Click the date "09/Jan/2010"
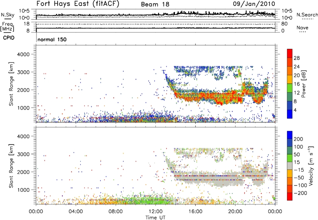This screenshot has height=220, width=318. [x=254, y=4]
